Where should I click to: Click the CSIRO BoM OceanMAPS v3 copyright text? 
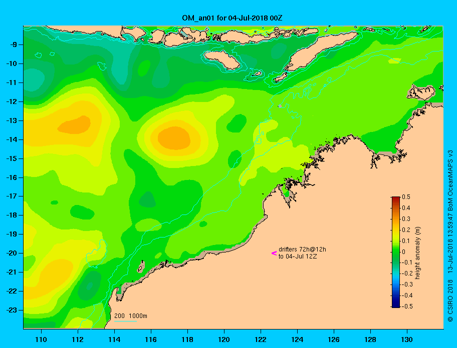coord(450,235)
